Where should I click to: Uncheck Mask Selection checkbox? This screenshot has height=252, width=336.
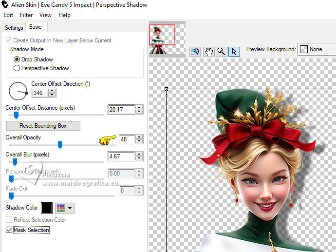click(x=9, y=230)
